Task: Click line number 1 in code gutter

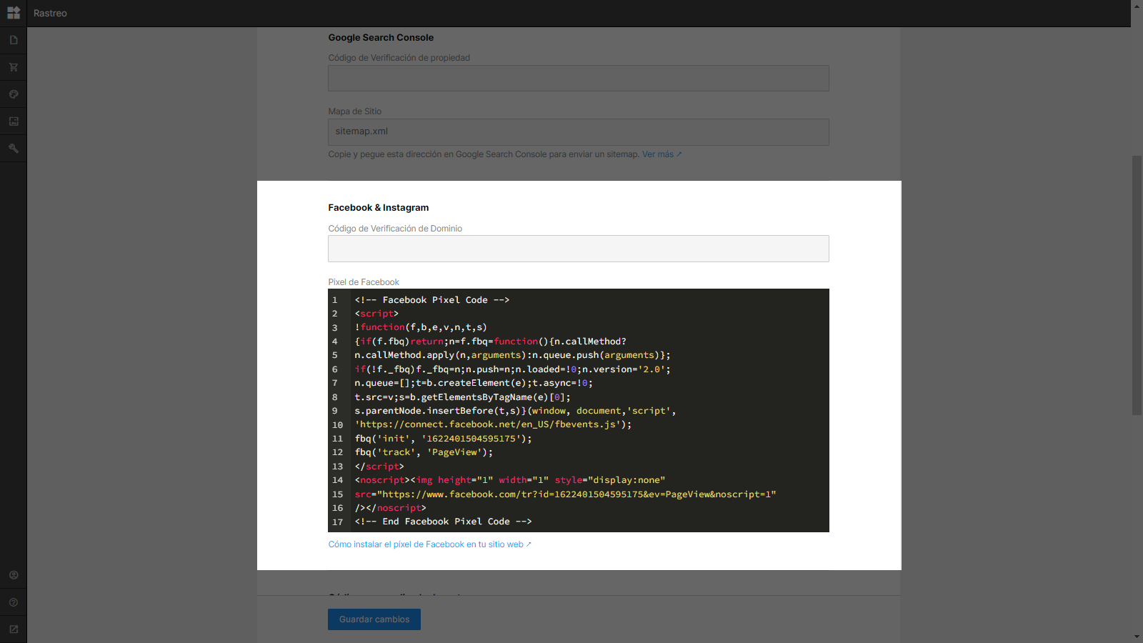Action: pyautogui.click(x=334, y=300)
